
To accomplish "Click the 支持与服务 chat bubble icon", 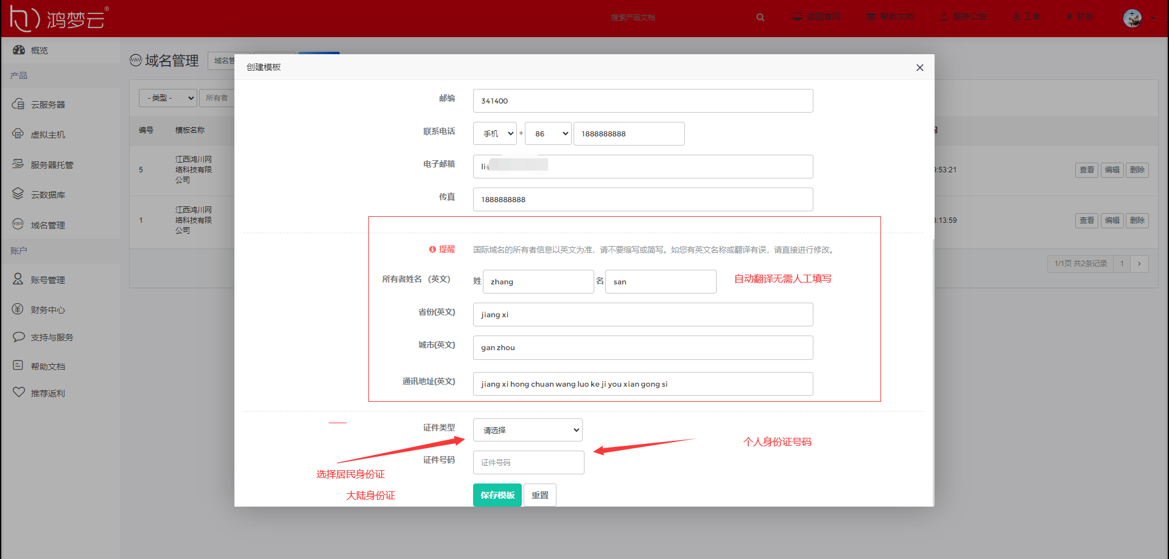I will [18, 337].
